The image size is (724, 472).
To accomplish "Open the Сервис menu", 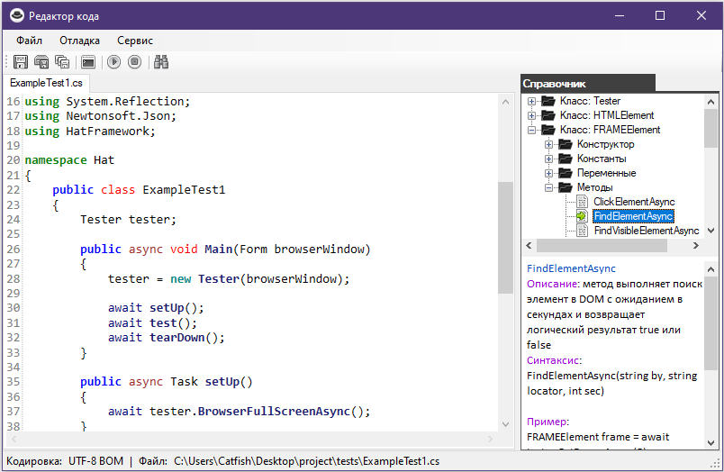I will [x=135, y=41].
